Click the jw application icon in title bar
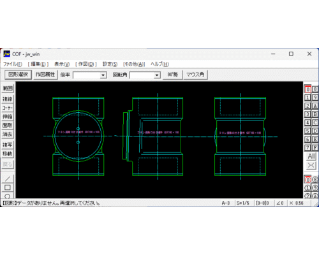This screenshot has width=319, height=255. click(x=6, y=54)
